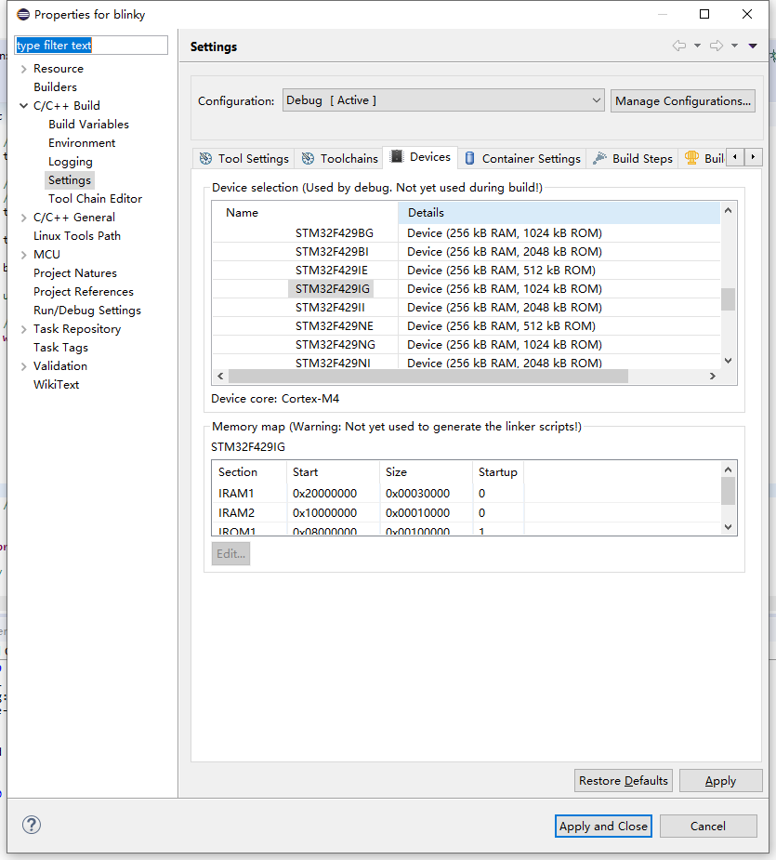Click the Container Settings tab icon
This screenshot has width=776, height=860.
point(469,158)
